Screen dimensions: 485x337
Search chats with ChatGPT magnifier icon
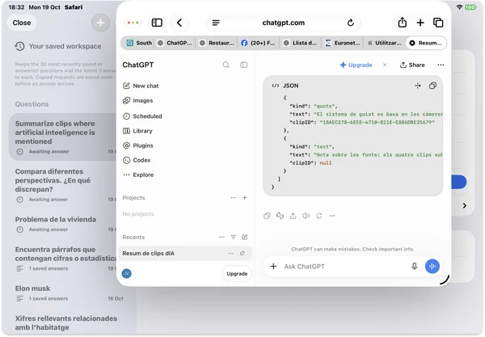226,65
